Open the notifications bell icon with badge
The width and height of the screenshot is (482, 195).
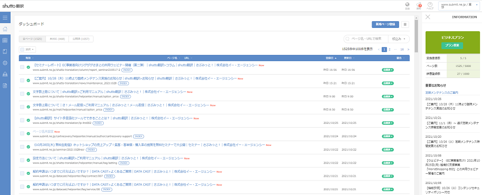(419, 5)
